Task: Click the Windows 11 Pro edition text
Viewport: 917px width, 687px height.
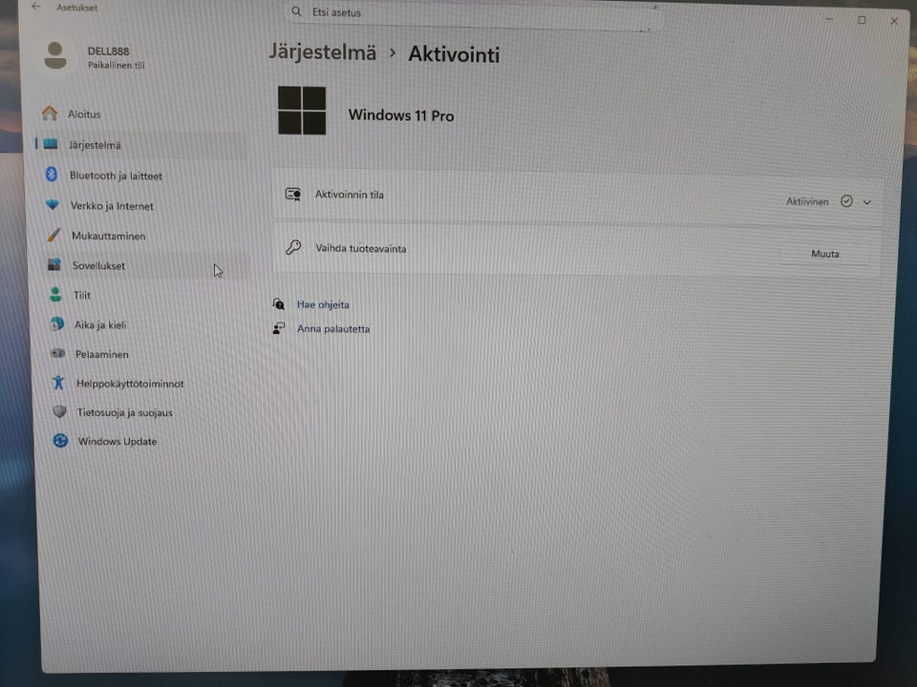Action: (x=400, y=115)
